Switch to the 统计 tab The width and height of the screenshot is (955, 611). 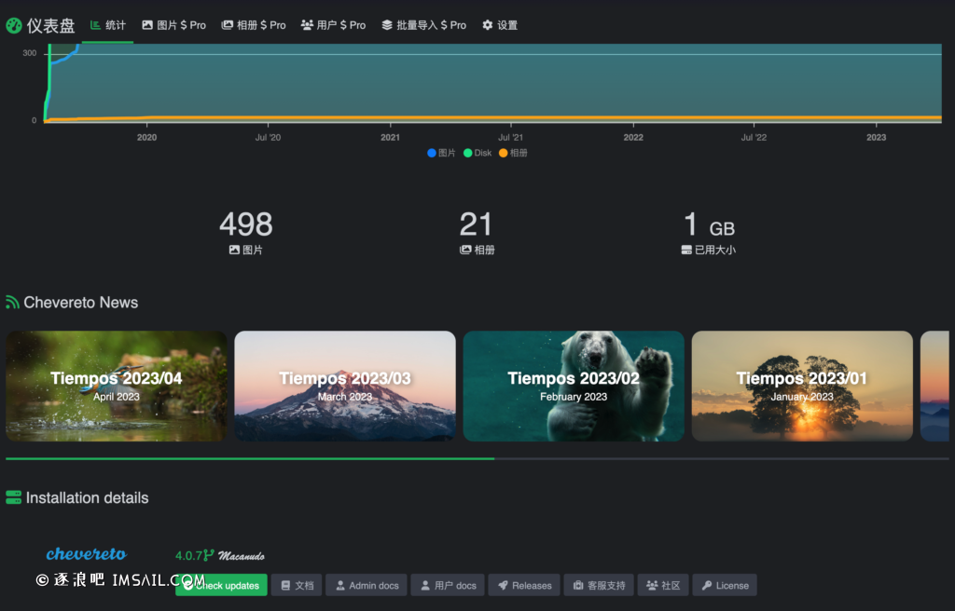pos(107,25)
